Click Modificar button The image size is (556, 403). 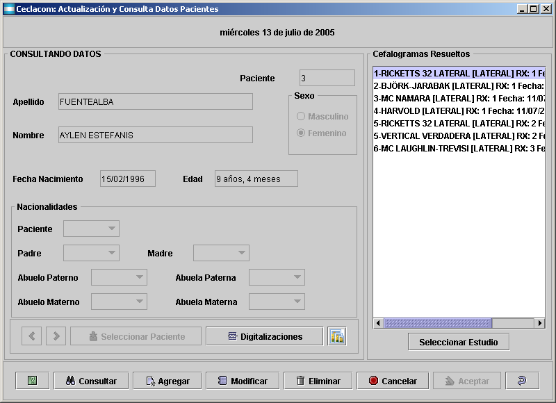pos(243,381)
